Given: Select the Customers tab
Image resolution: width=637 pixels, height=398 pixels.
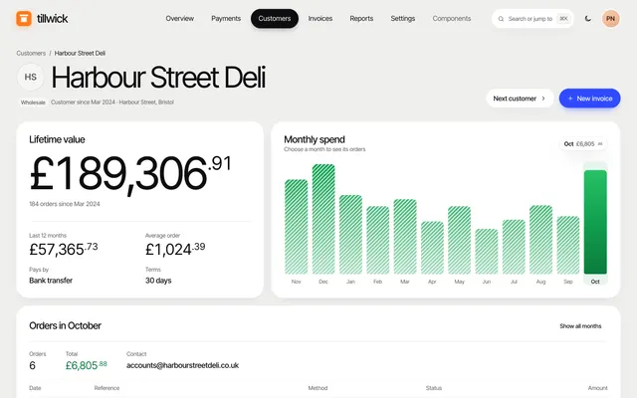Looking at the screenshot, I should pos(275,18).
